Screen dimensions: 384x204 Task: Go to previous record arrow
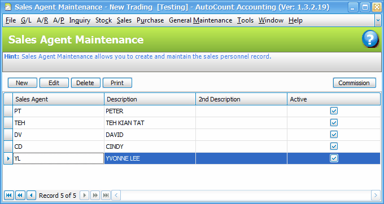click(x=31, y=196)
